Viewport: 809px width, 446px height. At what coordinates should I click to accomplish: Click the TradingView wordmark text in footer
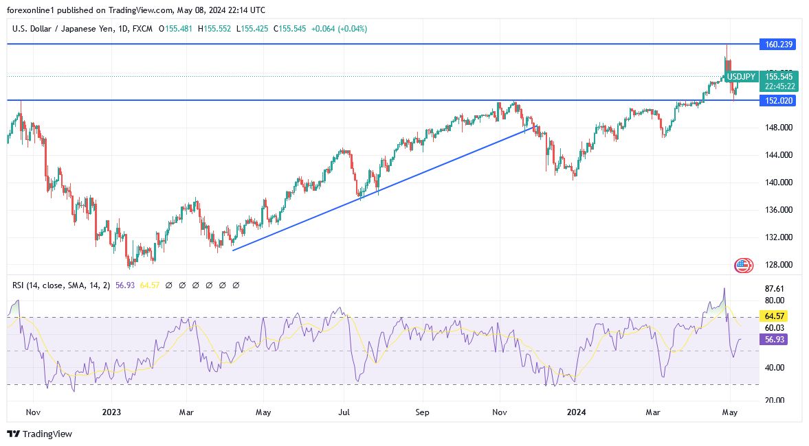point(47,434)
